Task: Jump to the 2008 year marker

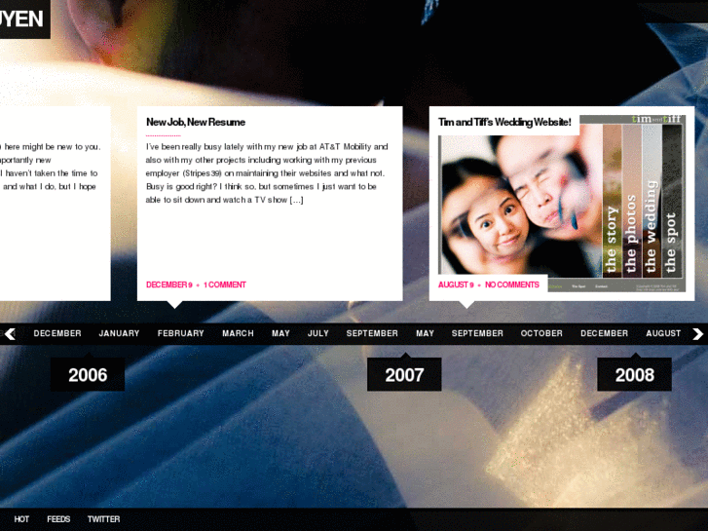Action: coord(634,375)
